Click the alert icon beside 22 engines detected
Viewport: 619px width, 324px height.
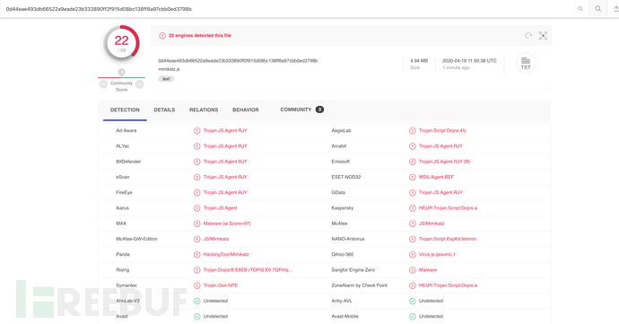click(x=162, y=36)
